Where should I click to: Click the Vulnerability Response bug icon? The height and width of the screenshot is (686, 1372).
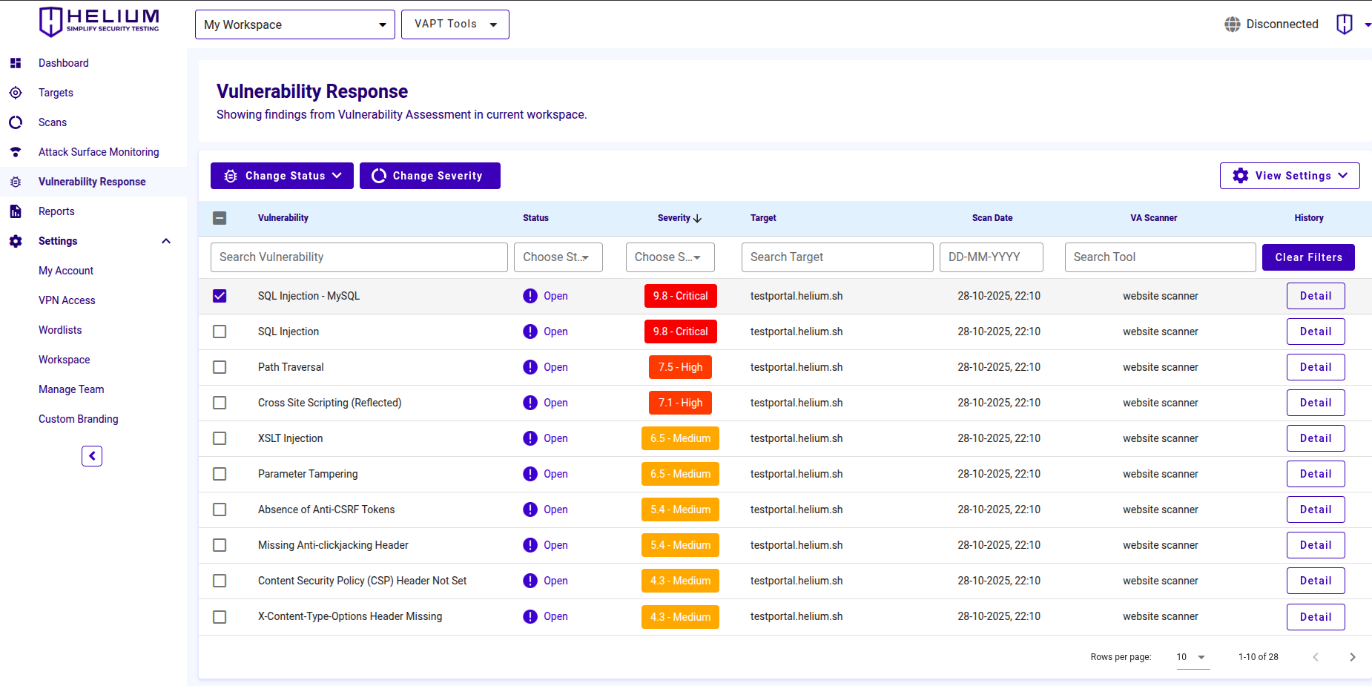point(16,182)
